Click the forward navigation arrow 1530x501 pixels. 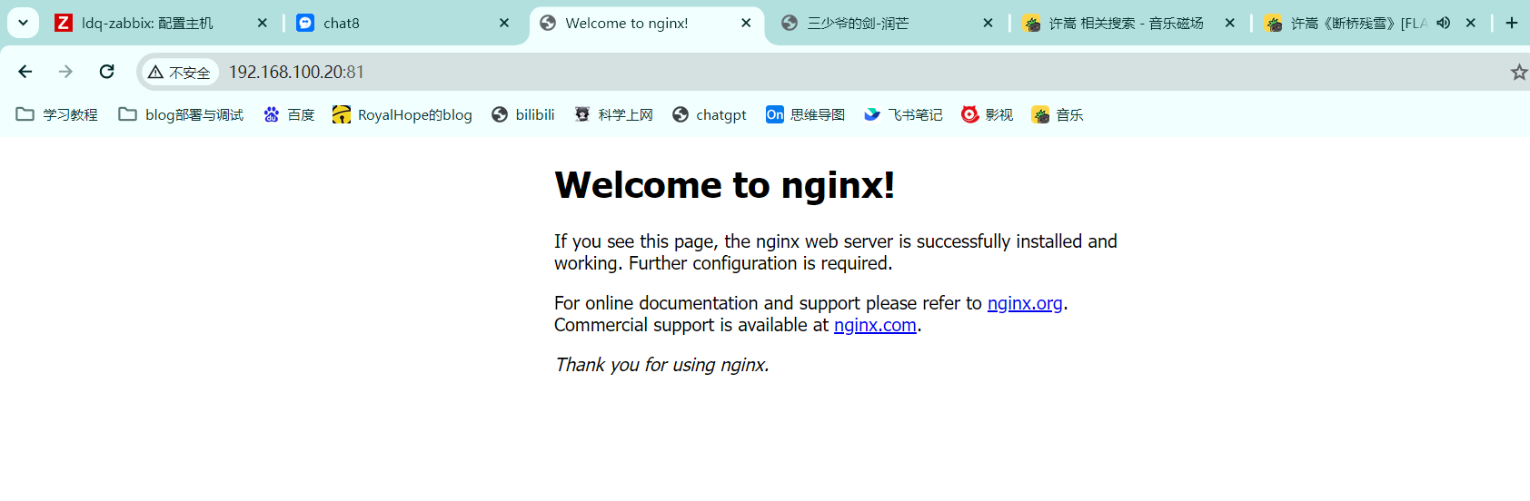click(x=65, y=72)
